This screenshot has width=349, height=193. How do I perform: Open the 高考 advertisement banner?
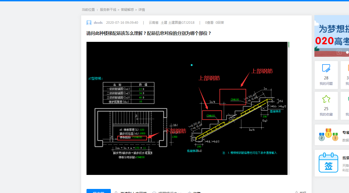coord(332,36)
